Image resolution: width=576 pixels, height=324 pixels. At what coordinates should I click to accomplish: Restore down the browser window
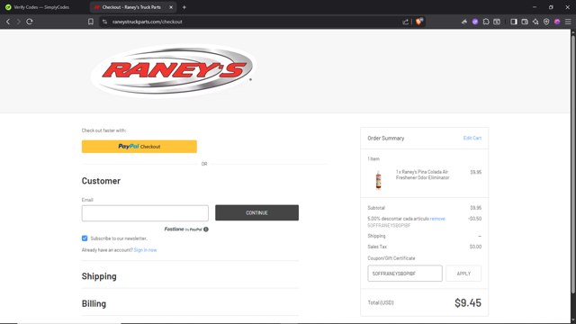(x=551, y=7)
